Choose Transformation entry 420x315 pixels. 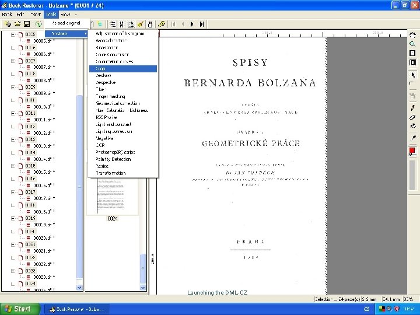coord(123,173)
